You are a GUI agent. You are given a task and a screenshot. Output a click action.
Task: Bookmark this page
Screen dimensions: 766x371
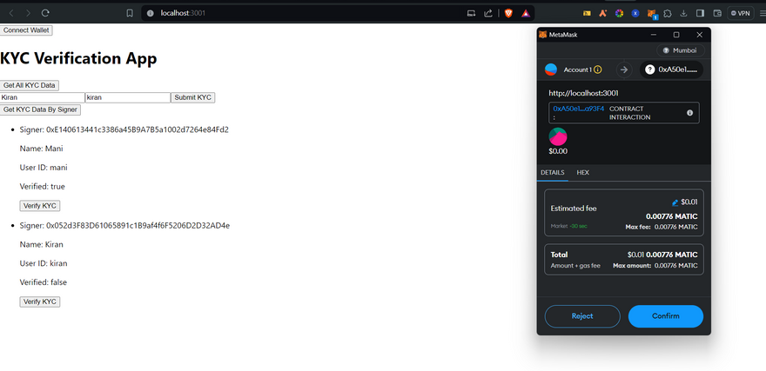click(130, 13)
